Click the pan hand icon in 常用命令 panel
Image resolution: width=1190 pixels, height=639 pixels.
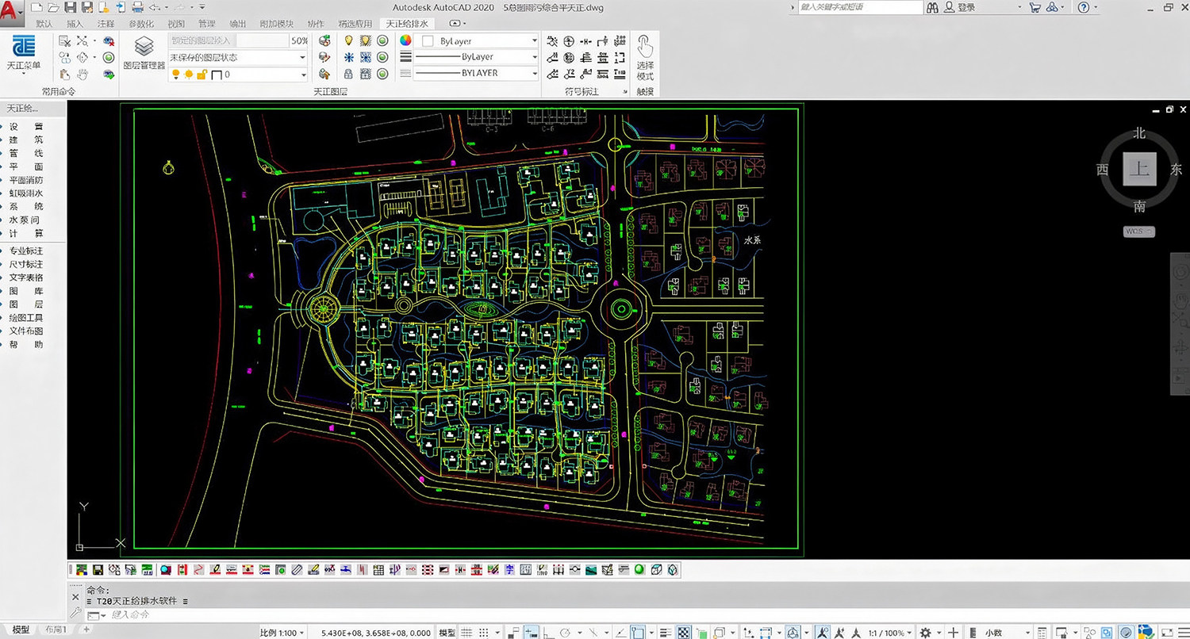tap(83, 74)
